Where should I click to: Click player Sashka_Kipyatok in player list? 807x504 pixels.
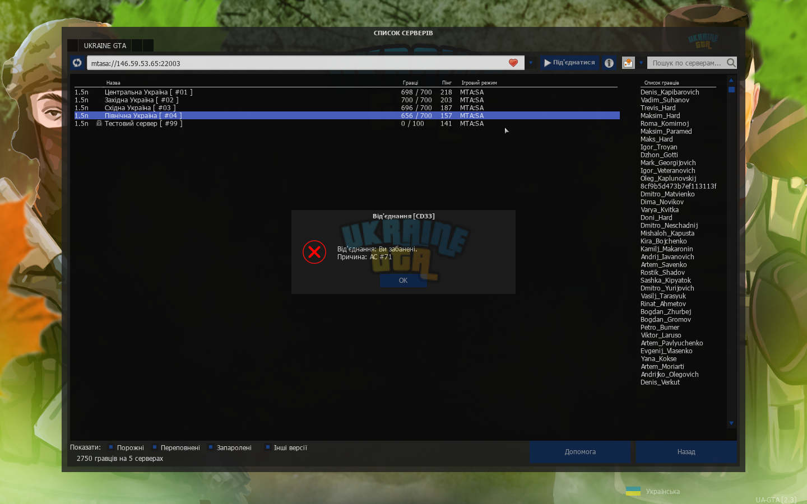[666, 280]
